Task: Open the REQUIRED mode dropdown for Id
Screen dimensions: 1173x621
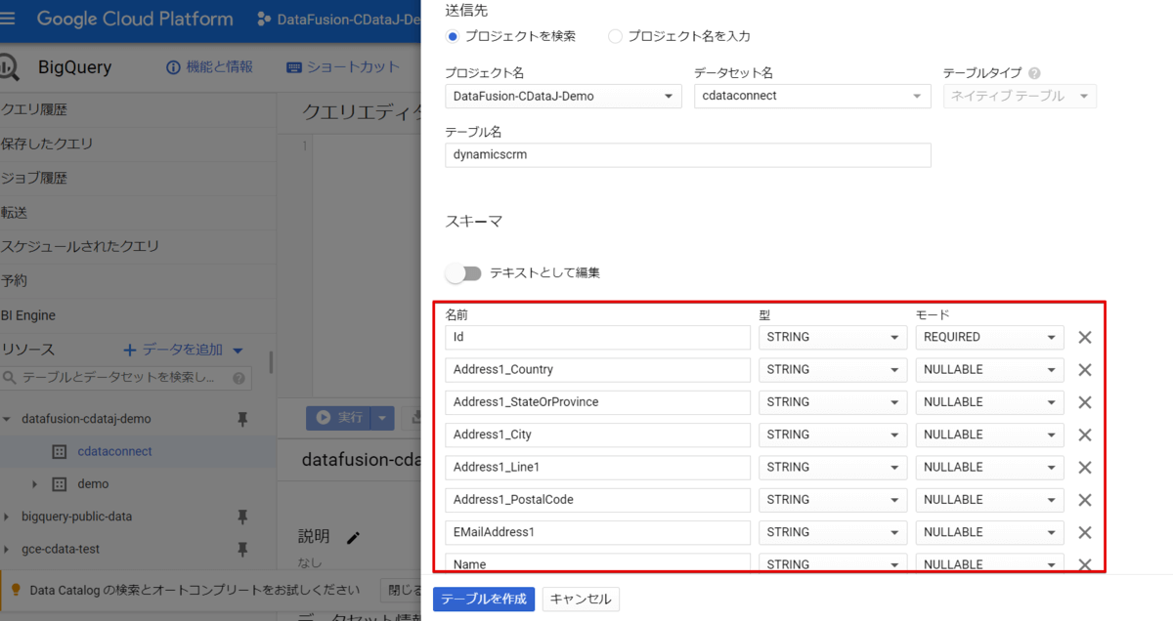Action: pyautogui.click(x=989, y=337)
